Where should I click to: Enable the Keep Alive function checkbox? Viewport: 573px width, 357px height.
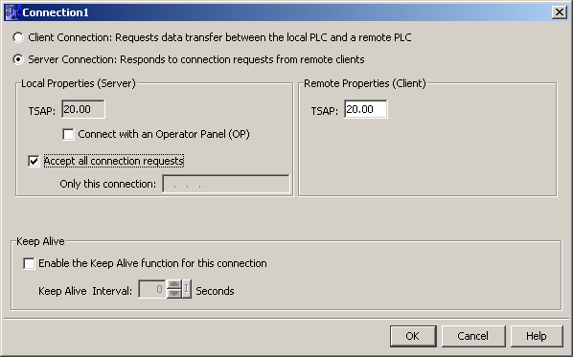tap(29, 263)
